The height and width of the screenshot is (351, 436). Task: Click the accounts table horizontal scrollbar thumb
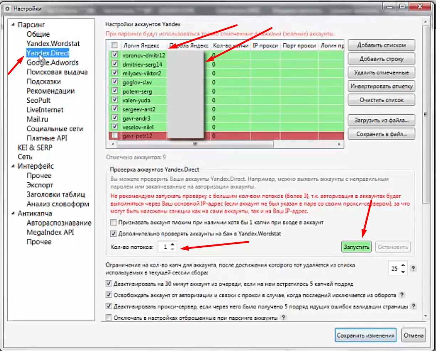[195, 144]
